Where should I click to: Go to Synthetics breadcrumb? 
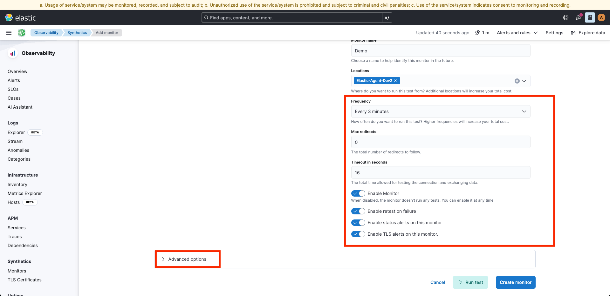click(x=77, y=33)
